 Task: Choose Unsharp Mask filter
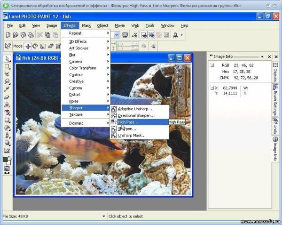[x=140, y=136]
